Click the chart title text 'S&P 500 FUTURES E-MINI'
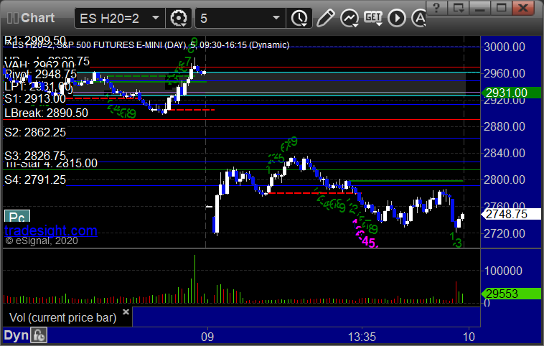The height and width of the screenshot is (346, 544). 121,45
